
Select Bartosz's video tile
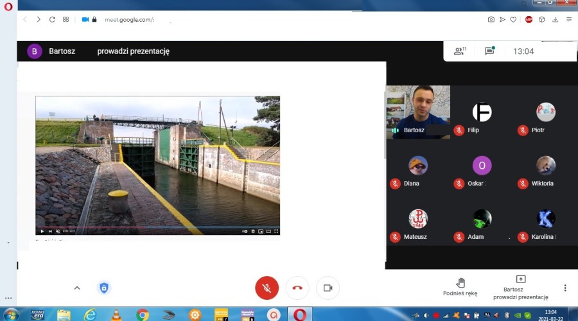[417, 112]
